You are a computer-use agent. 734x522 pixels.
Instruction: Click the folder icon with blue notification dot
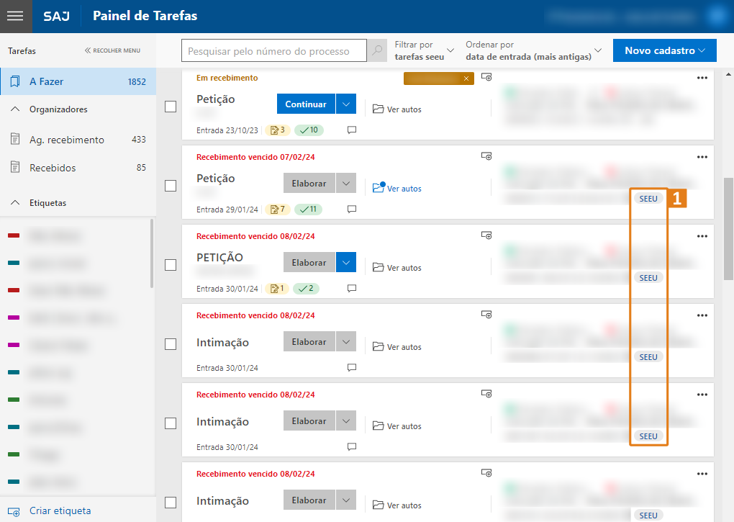pos(379,188)
